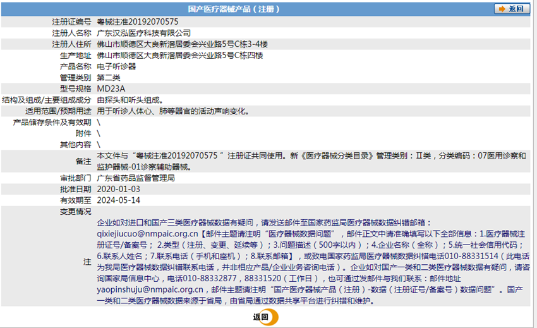537x328 pixels.
Task: Click the 注册人名称 label
Action: click(x=71, y=33)
